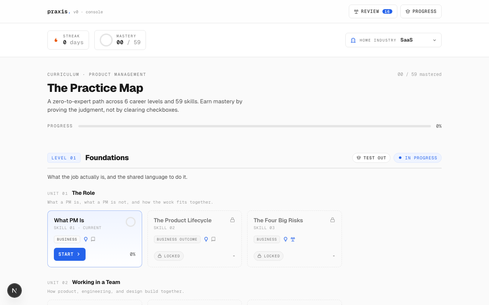Click the Next.js dev tools N badge
The height and width of the screenshot is (305, 489).
pos(15,291)
